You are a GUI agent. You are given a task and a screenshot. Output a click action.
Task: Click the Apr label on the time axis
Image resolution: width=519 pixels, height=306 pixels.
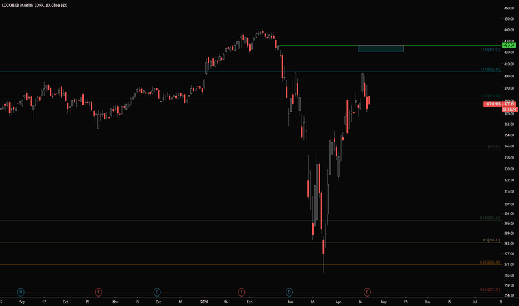(x=338, y=302)
